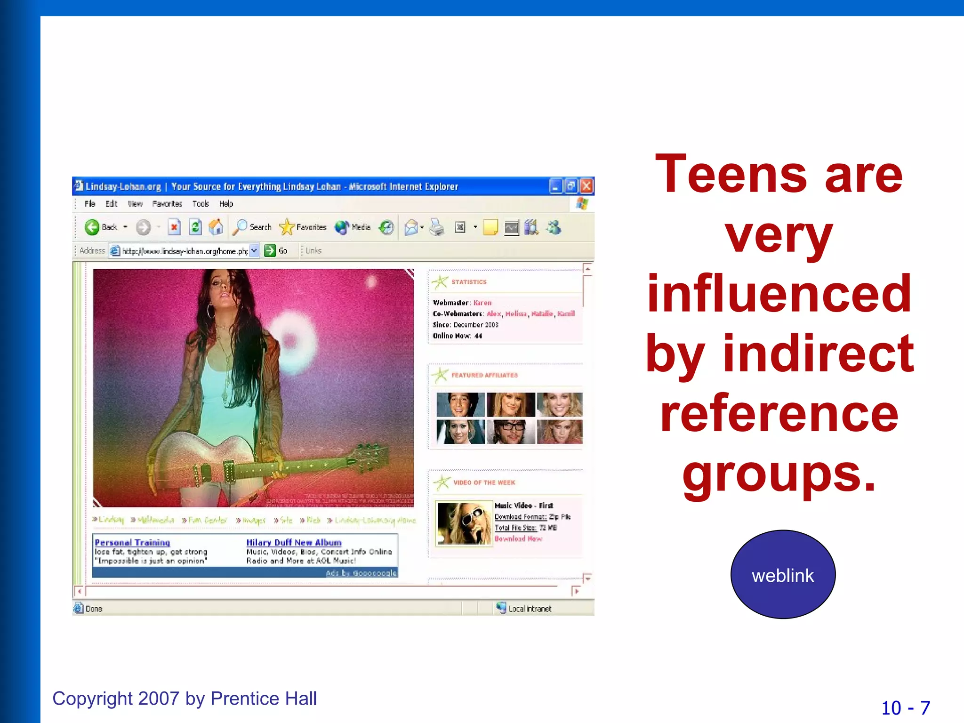Open the History clock icon

pyautogui.click(x=386, y=227)
